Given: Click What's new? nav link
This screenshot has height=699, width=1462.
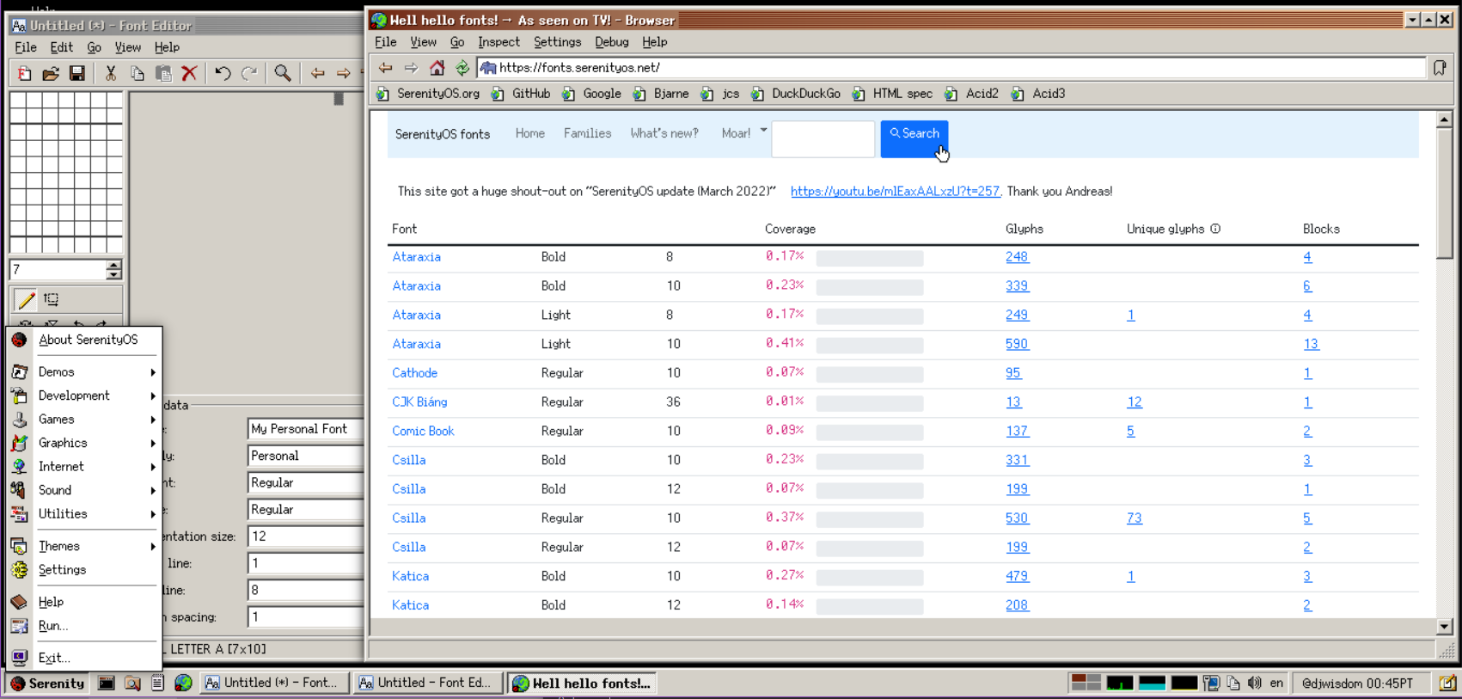Looking at the screenshot, I should tap(664, 133).
